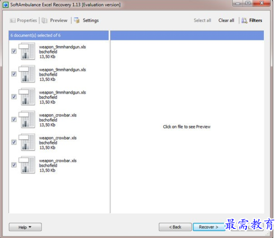
Task: Click the Filters binoculars icon
Action: tap(244, 20)
